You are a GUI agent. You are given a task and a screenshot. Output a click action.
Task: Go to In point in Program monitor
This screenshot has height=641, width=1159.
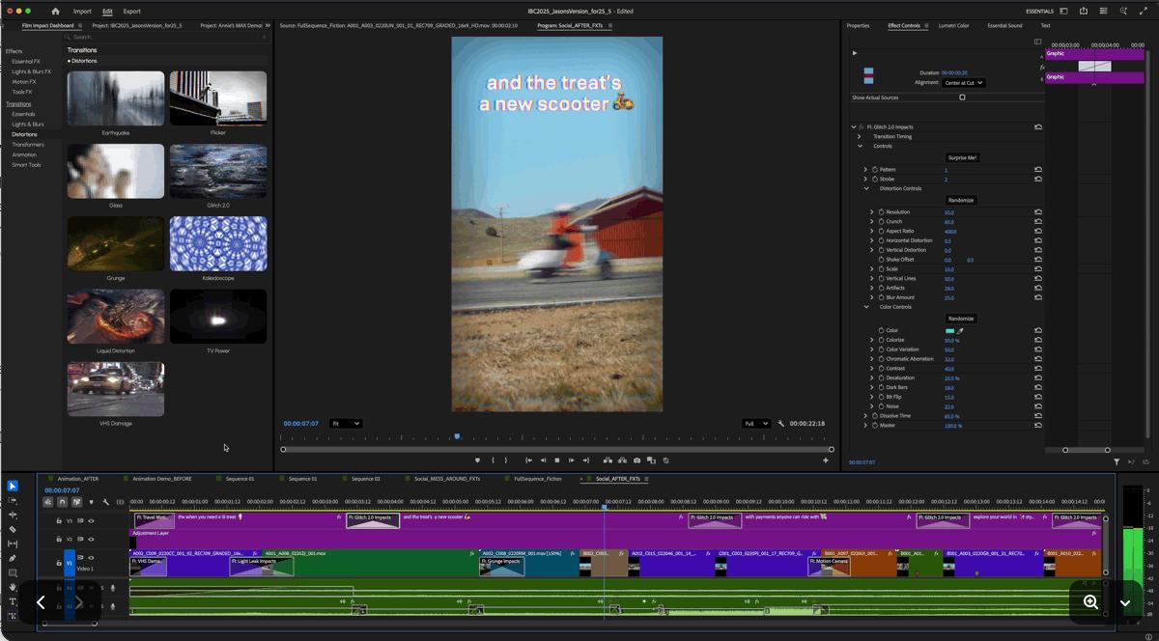pos(528,460)
